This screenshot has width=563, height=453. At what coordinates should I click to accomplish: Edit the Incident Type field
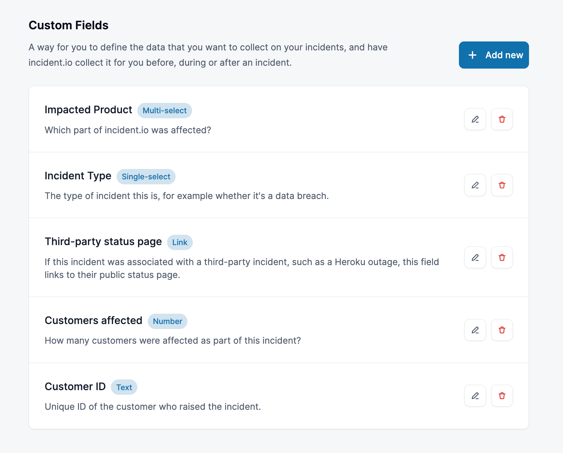click(475, 185)
